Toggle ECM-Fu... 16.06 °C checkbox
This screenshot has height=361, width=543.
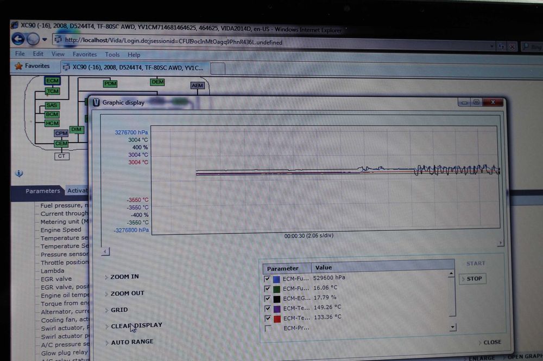pyautogui.click(x=267, y=288)
